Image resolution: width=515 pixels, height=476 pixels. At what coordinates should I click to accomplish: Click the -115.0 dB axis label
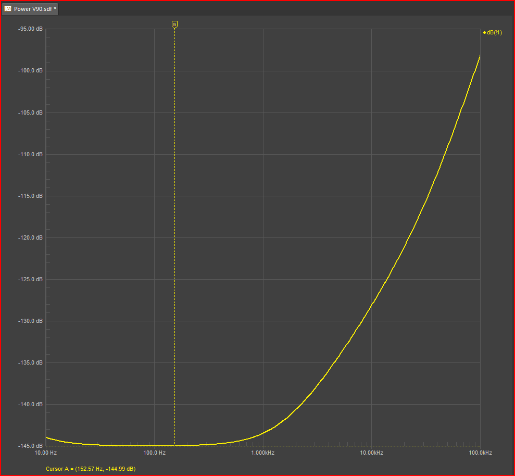(x=30, y=196)
